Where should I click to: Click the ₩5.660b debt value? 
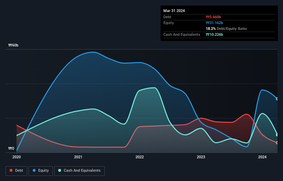[213, 17]
